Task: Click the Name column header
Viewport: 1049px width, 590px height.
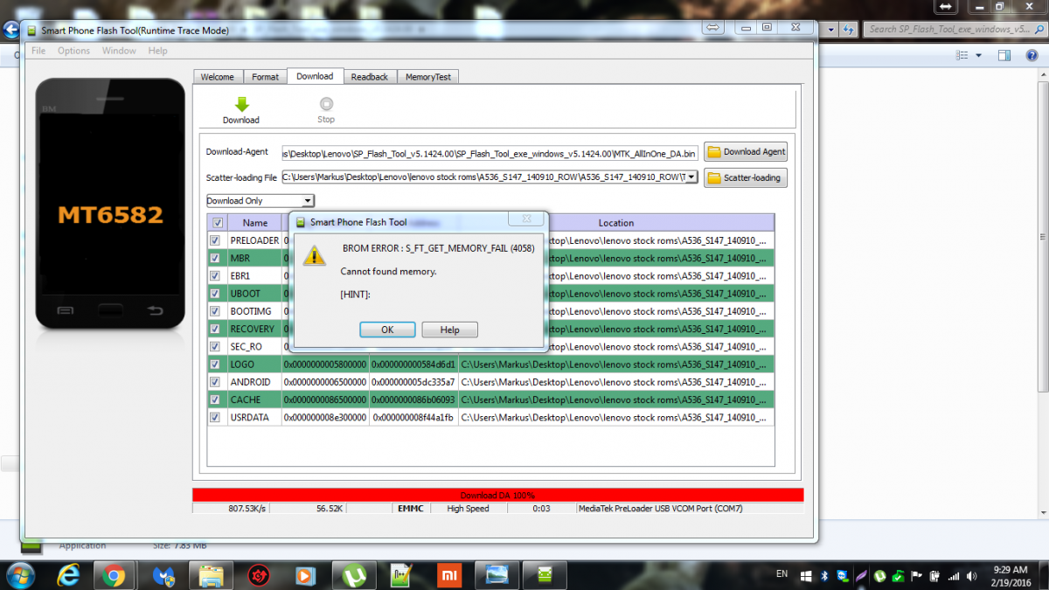Action: (x=255, y=223)
